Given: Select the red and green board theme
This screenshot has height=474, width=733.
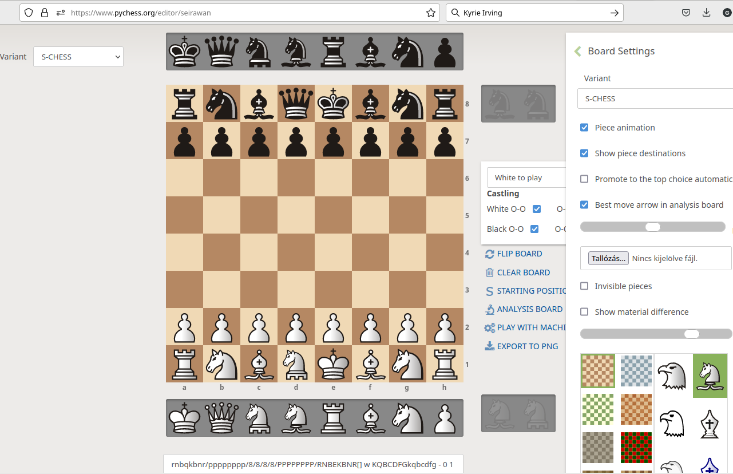Looking at the screenshot, I should [636, 447].
